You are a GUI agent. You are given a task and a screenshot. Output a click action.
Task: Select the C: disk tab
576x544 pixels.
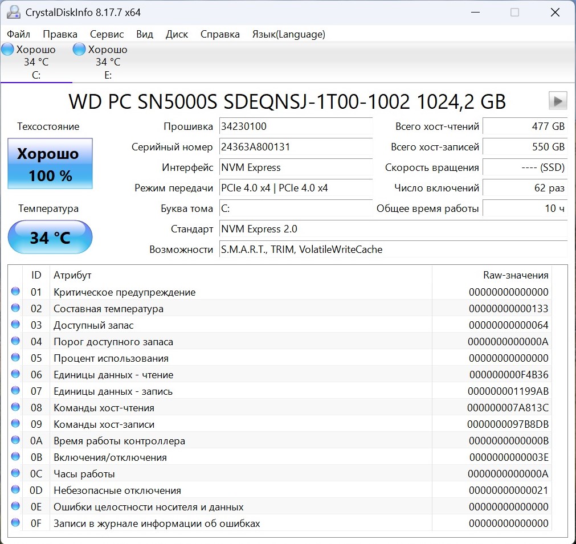click(x=36, y=62)
